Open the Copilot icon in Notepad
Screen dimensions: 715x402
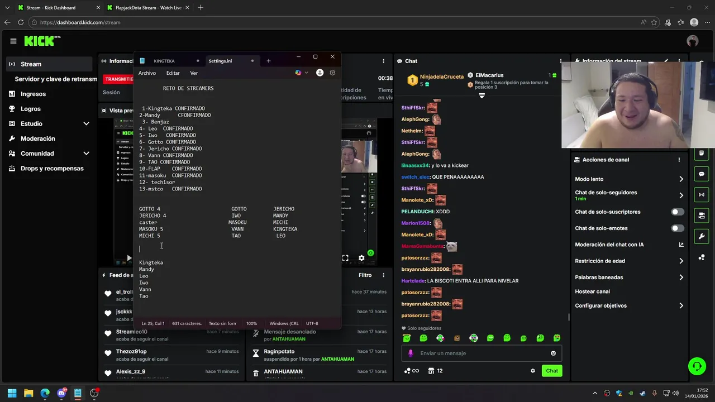(298, 73)
